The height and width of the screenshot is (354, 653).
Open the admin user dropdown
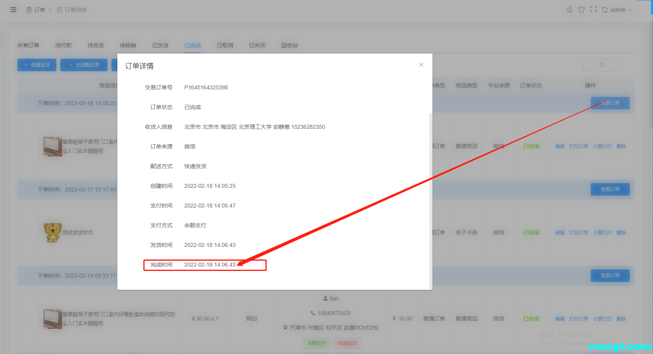tap(621, 10)
